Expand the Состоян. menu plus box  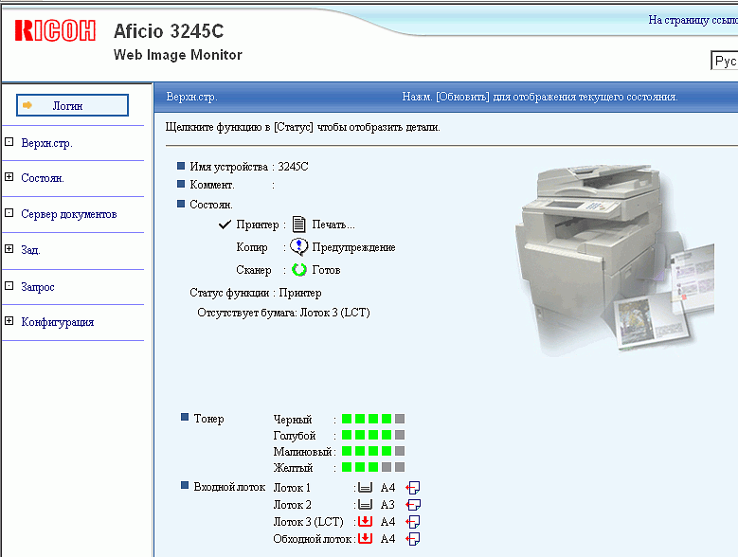pos(9,178)
